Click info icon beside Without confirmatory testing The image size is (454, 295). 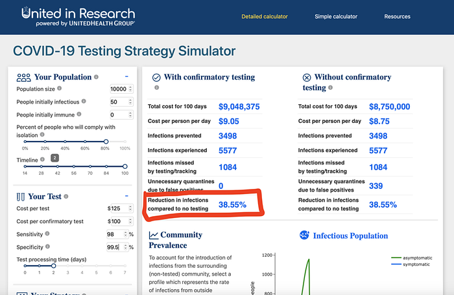330,87
